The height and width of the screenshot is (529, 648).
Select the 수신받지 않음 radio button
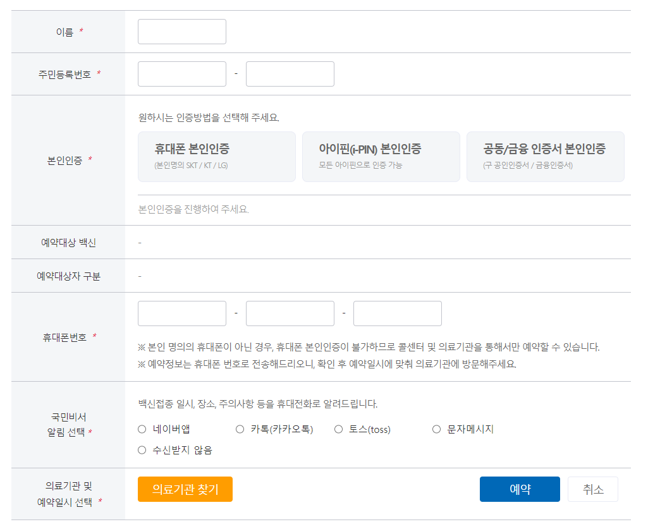[x=142, y=450]
